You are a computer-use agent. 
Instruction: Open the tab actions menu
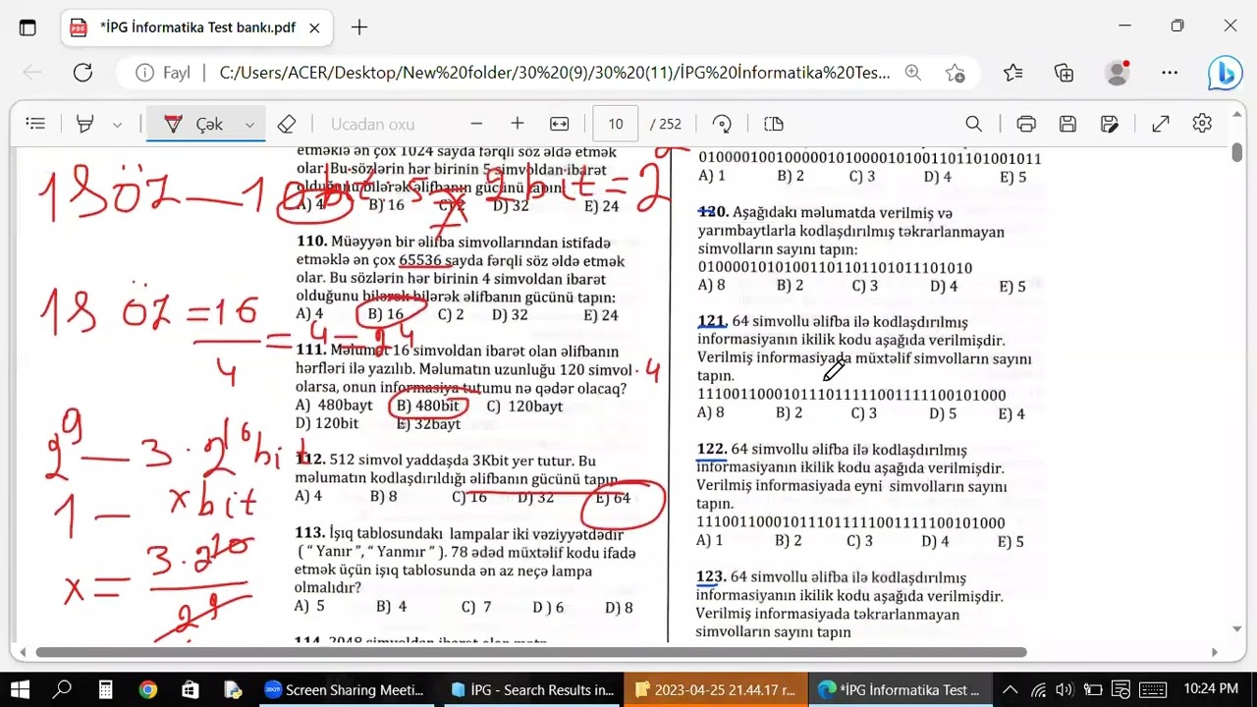pyautogui.click(x=27, y=27)
